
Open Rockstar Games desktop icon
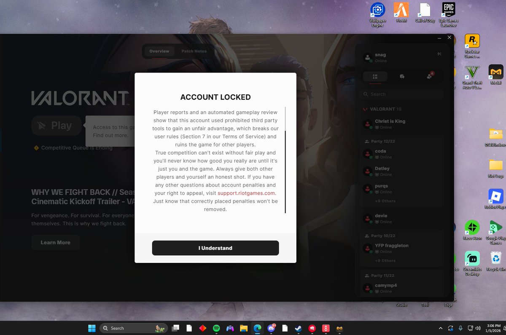point(472,46)
